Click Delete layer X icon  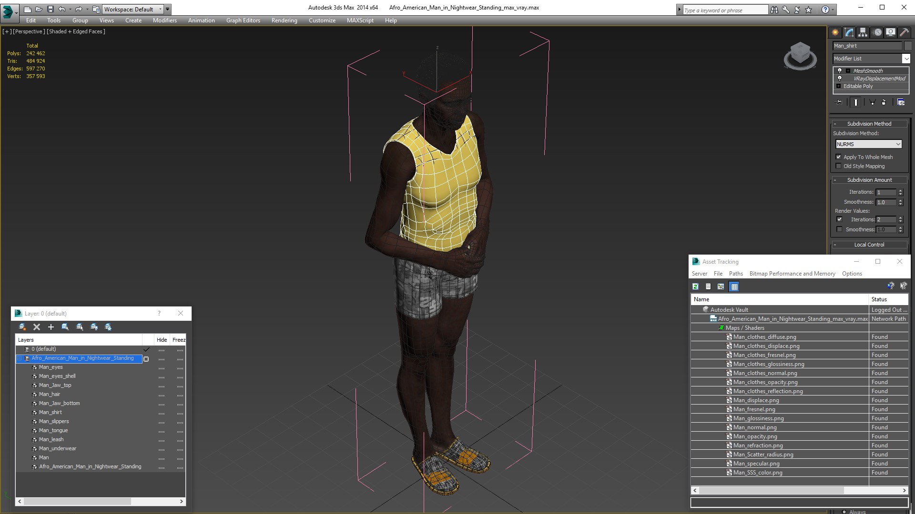point(37,327)
